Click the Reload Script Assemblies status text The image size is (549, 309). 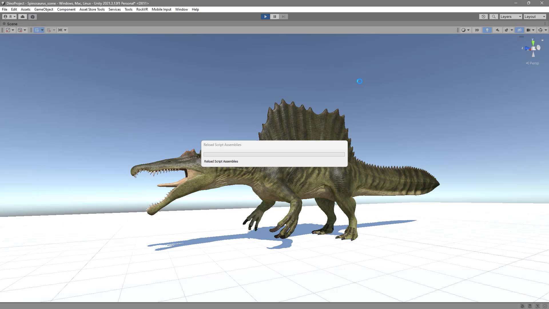(x=221, y=161)
